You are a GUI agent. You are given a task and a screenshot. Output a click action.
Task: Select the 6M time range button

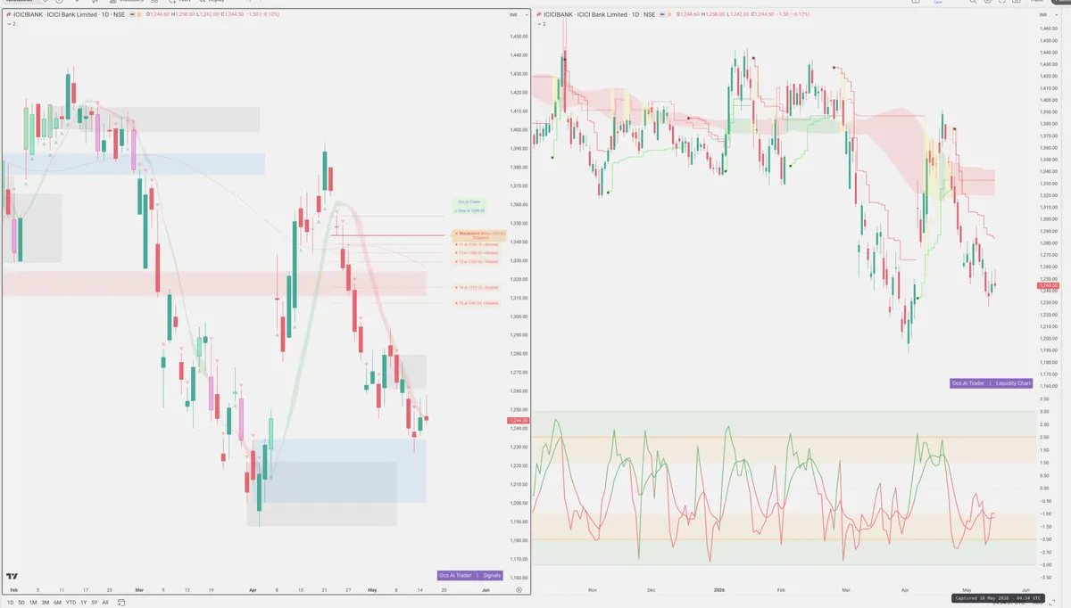pyautogui.click(x=58, y=603)
